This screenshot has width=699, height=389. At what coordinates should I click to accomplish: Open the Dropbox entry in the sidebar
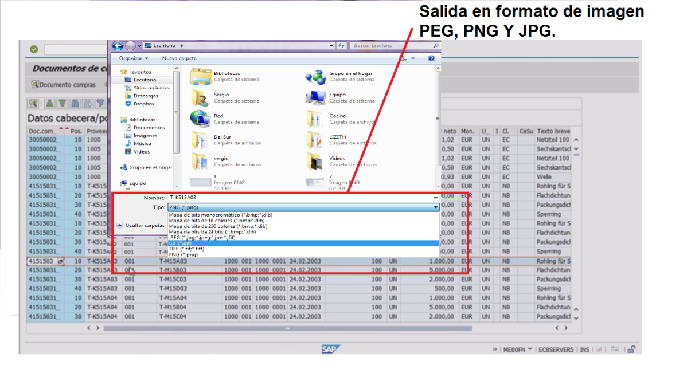tap(145, 104)
